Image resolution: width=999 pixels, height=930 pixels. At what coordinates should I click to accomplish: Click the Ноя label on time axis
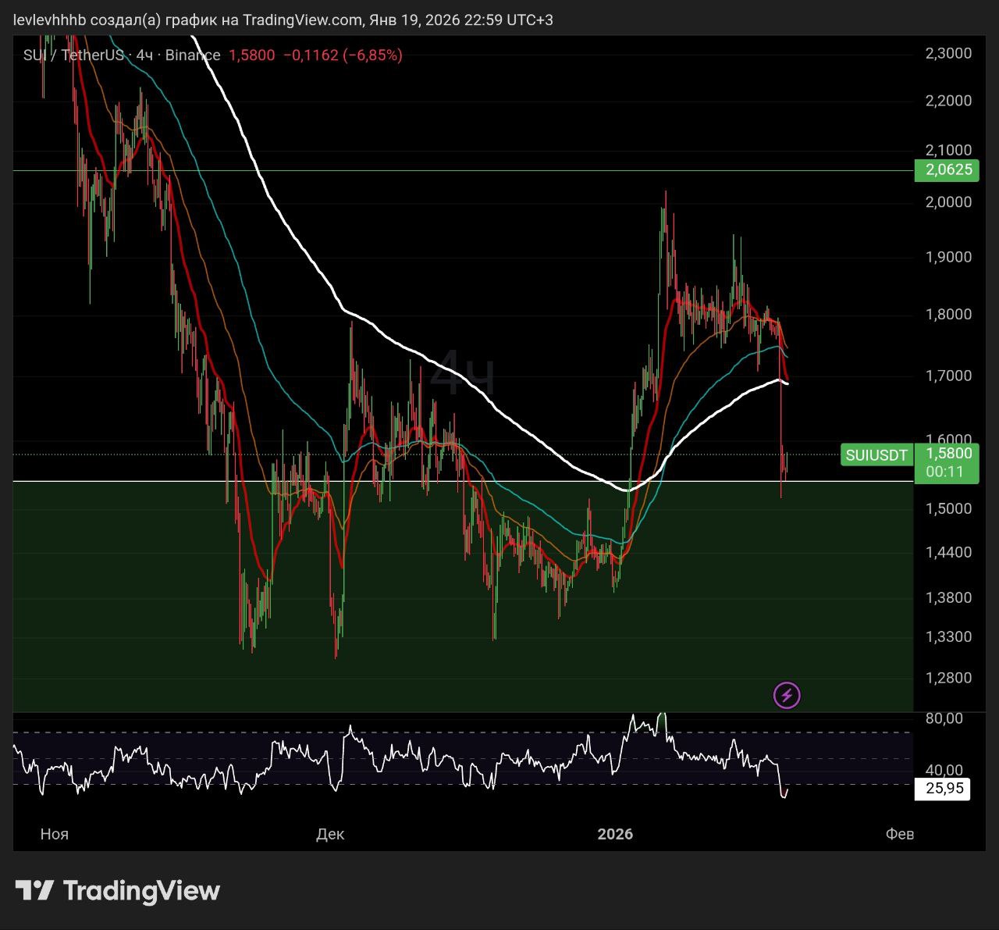(x=55, y=834)
